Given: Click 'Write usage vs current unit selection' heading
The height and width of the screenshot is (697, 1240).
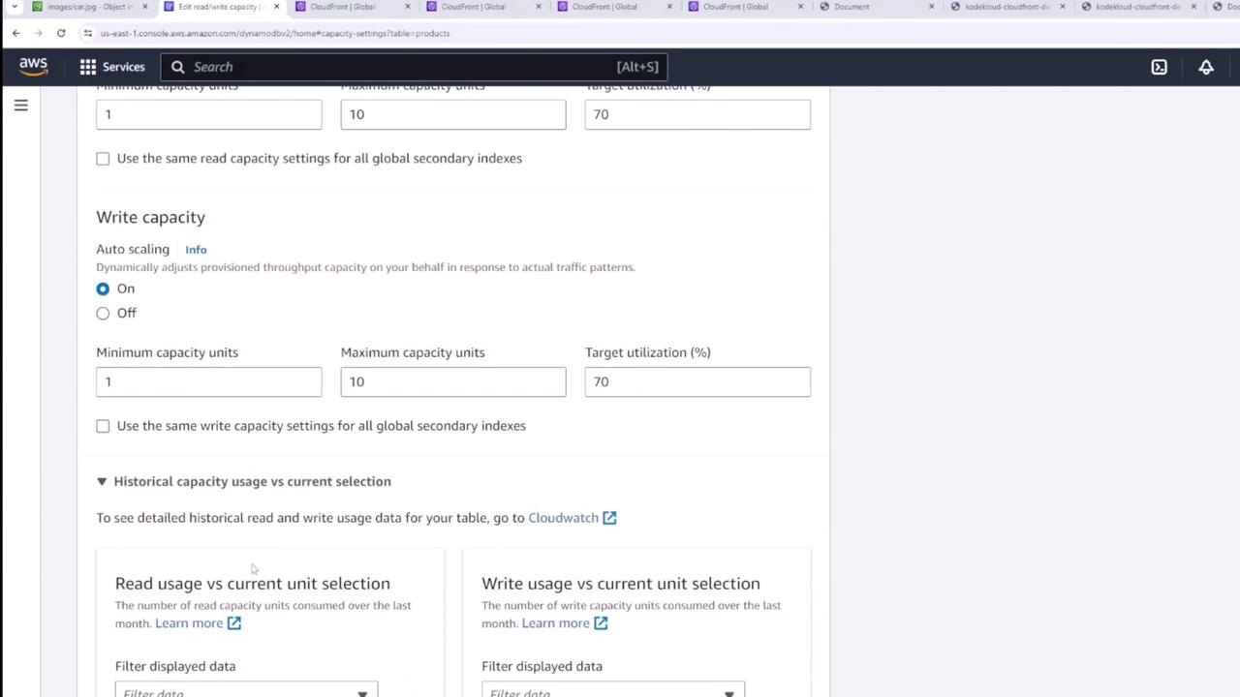Looking at the screenshot, I should [x=621, y=584].
